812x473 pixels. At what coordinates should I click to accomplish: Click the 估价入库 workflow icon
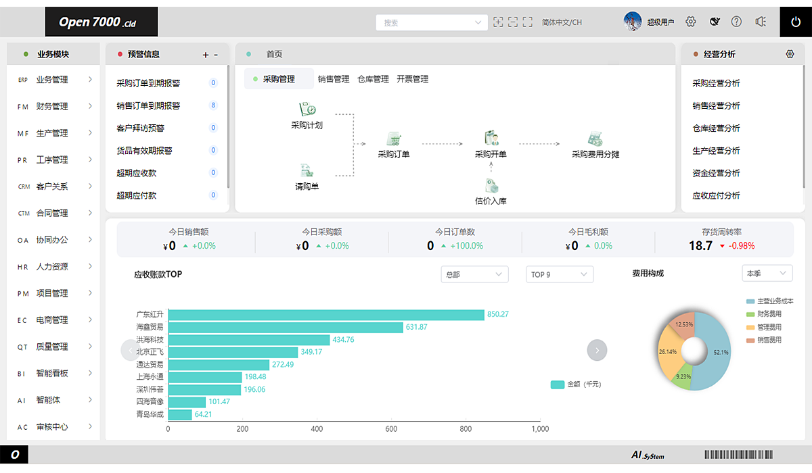[x=491, y=186]
